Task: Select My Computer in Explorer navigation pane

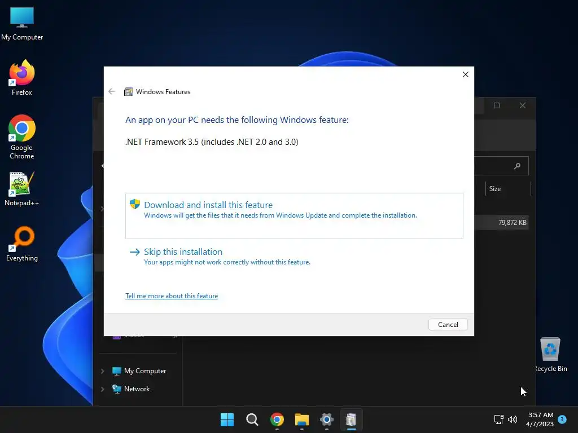Action: (139, 371)
